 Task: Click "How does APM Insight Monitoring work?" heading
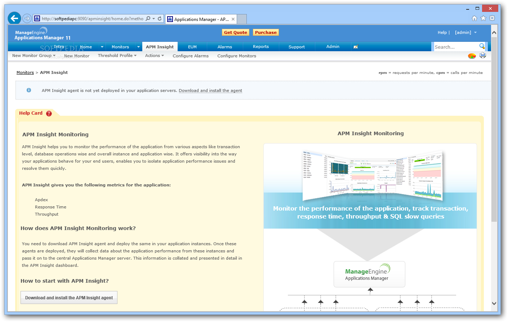tap(78, 228)
